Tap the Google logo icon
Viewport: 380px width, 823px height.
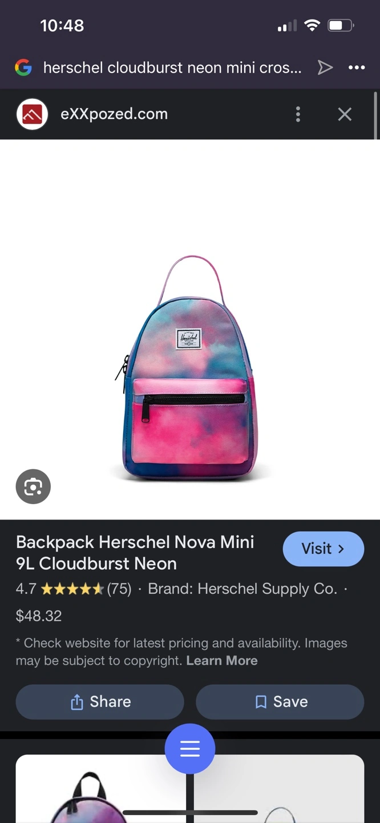23,68
